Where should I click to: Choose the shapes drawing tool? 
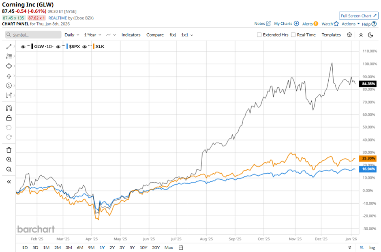pyautogui.click(x=9, y=66)
